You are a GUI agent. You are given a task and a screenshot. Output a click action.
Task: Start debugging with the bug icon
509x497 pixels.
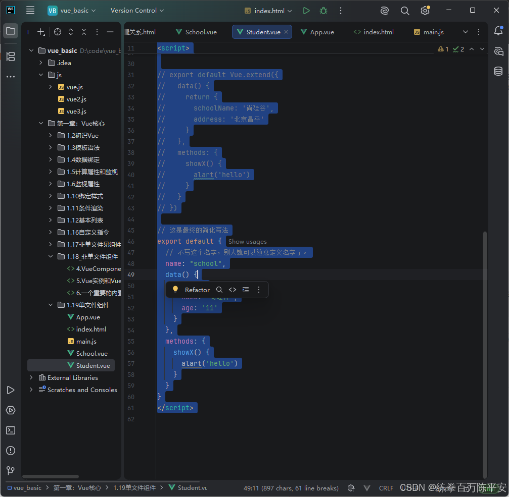coord(323,11)
